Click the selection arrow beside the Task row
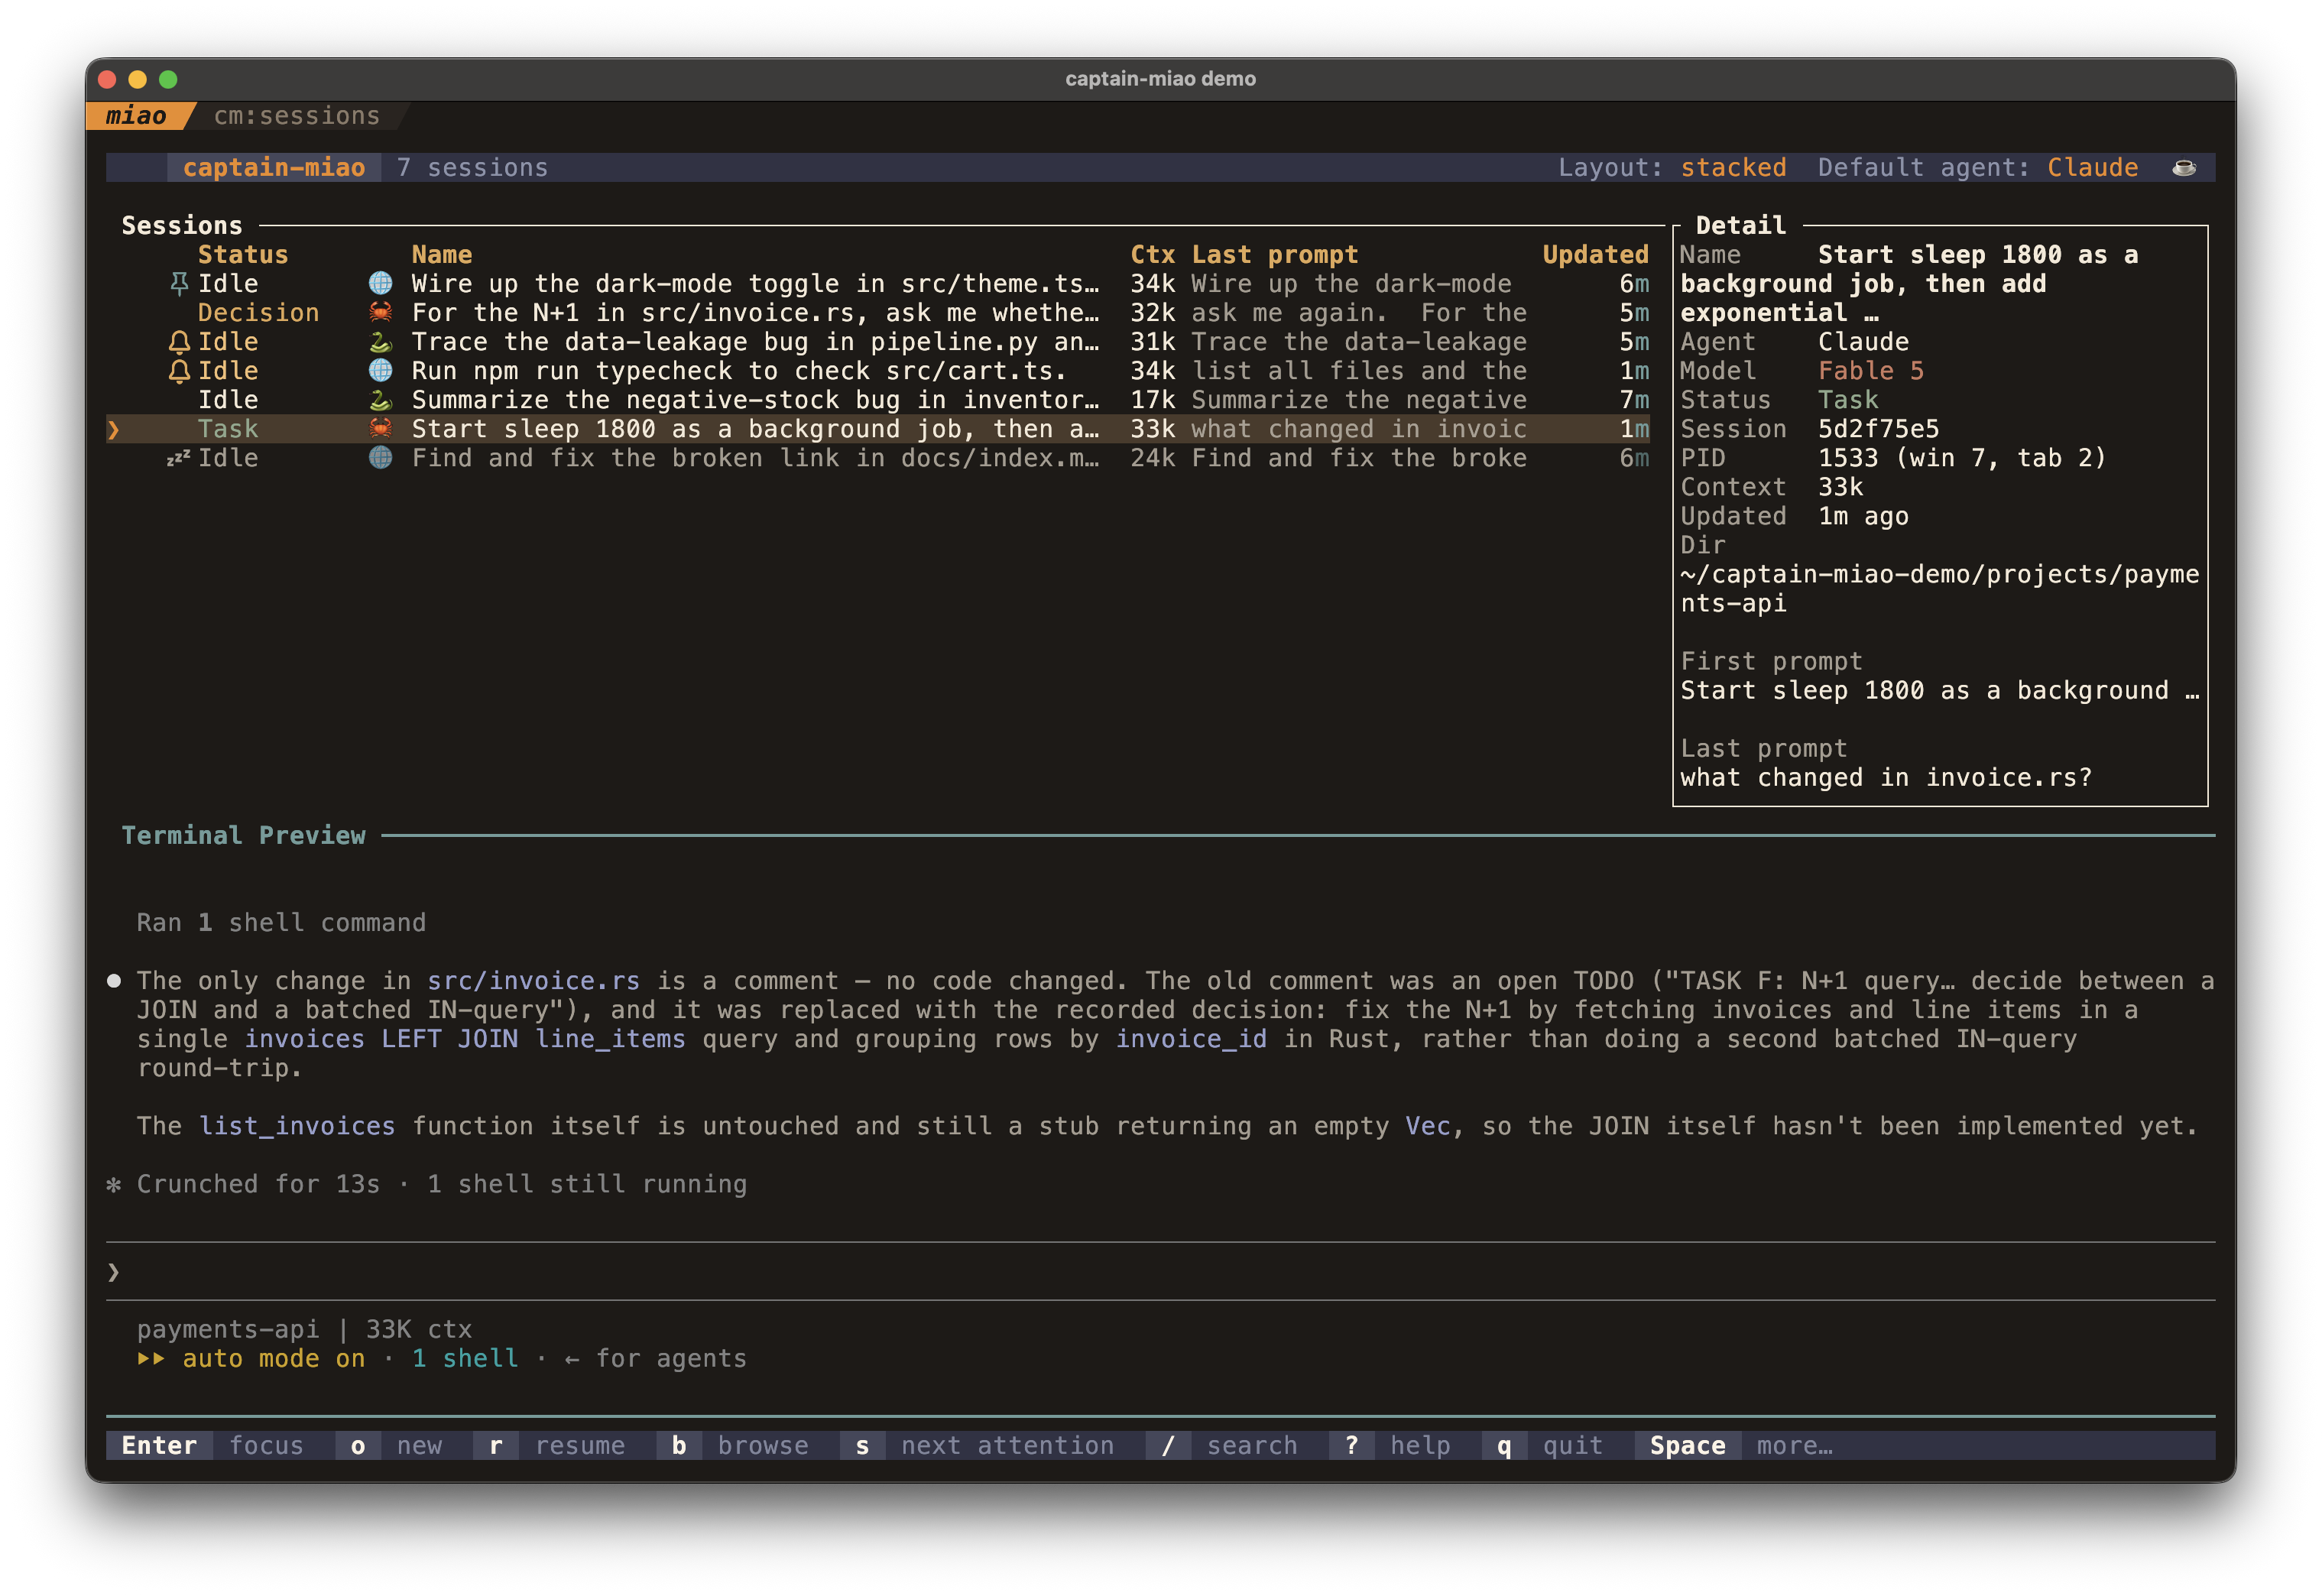This screenshot has width=2322, height=1596. tap(113, 430)
